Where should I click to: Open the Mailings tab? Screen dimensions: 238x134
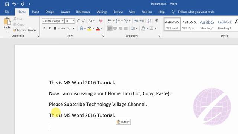tap(102, 12)
